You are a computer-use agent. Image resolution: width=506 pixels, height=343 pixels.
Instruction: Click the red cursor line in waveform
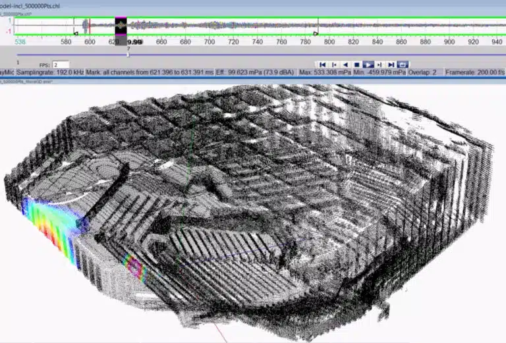(90, 26)
